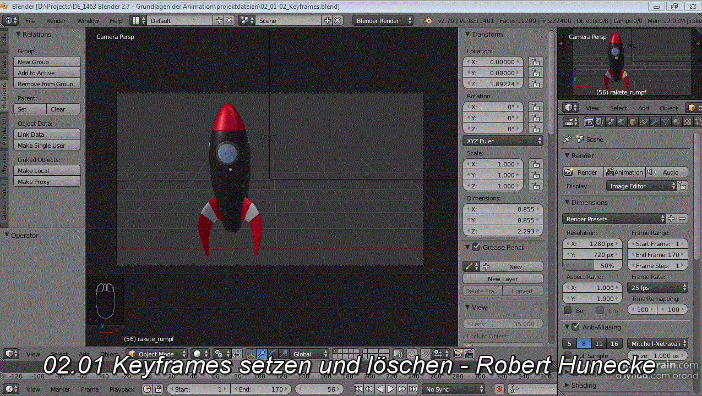The width and height of the screenshot is (702, 396).
Task: Open the File menu
Action: (30, 20)
